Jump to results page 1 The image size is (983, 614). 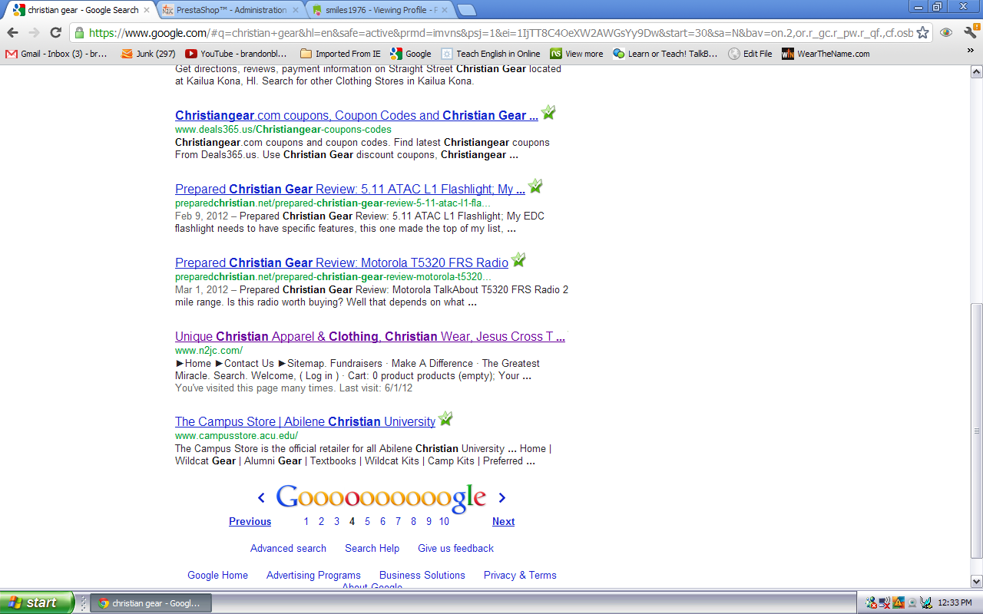pos(306,522)
